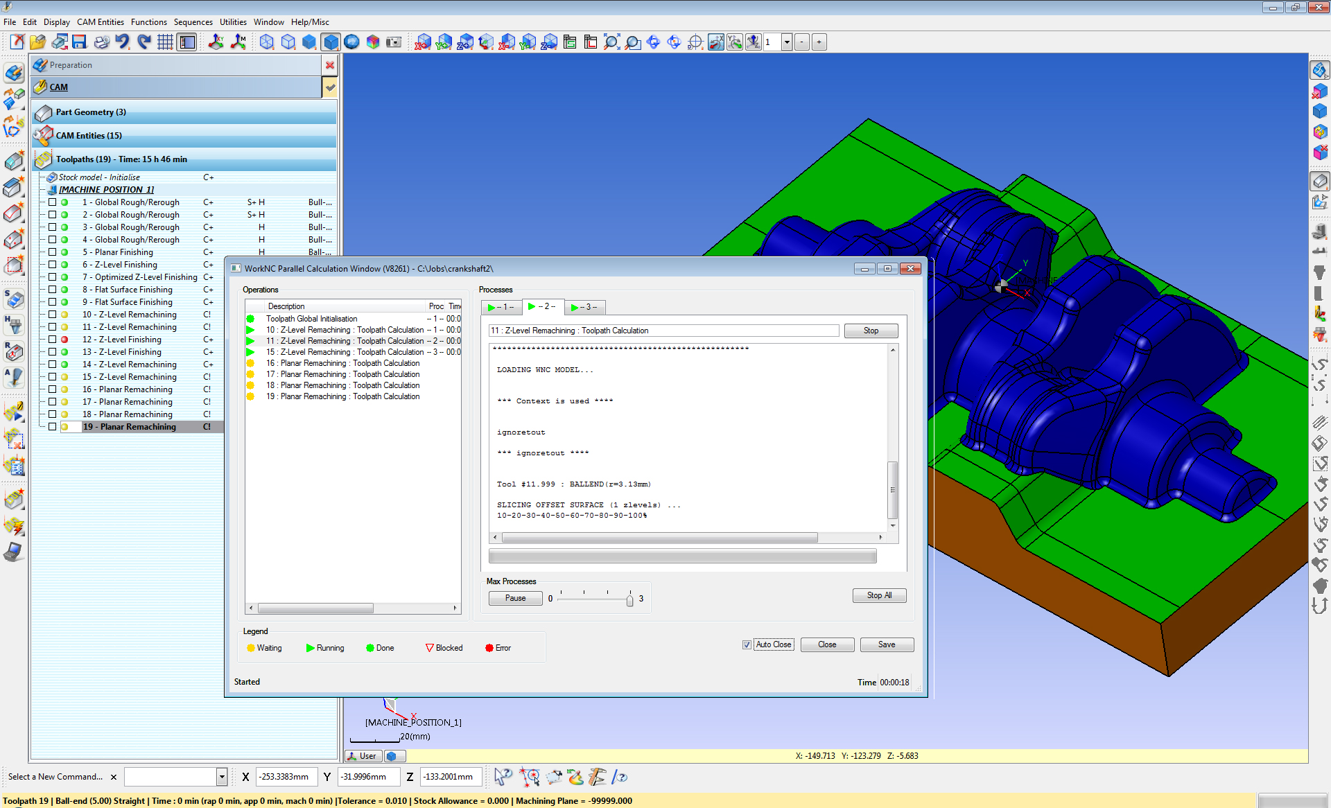1331x808 pixels.
Task: Switch to process tab 3
Action: coord(584,307)
